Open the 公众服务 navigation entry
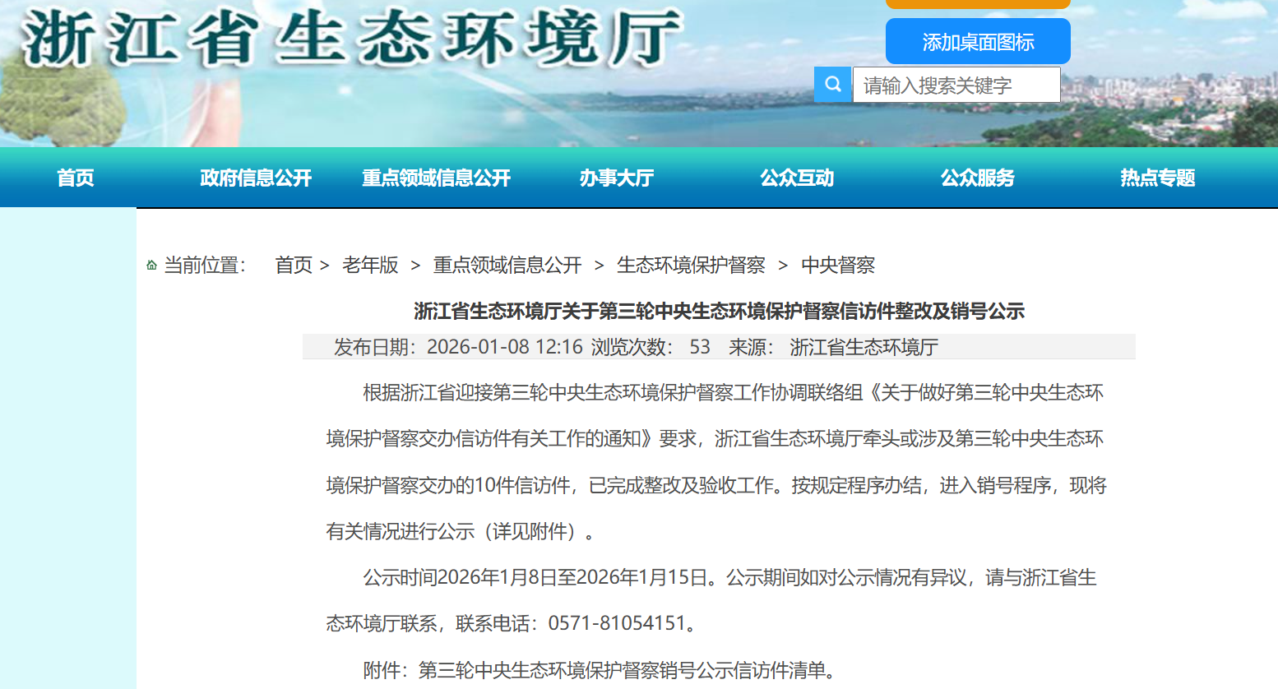Image resolution: width=1278 pixels, height=689 pixels. (977, 178)
